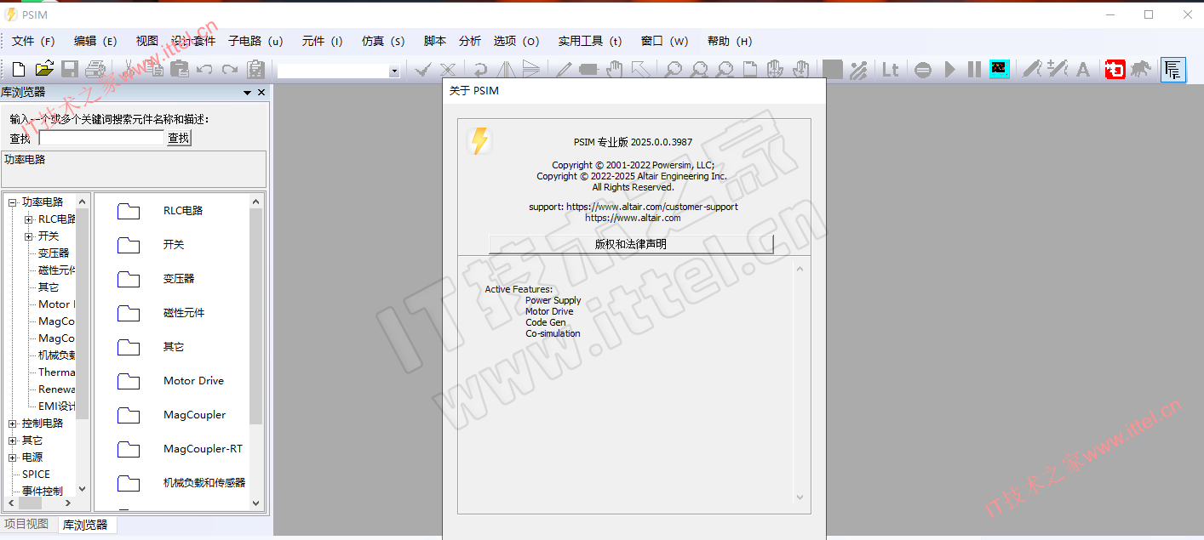The image size is (1204, 540).
Task: Open the 仿真 (S) menu
Action: point(383,41)
